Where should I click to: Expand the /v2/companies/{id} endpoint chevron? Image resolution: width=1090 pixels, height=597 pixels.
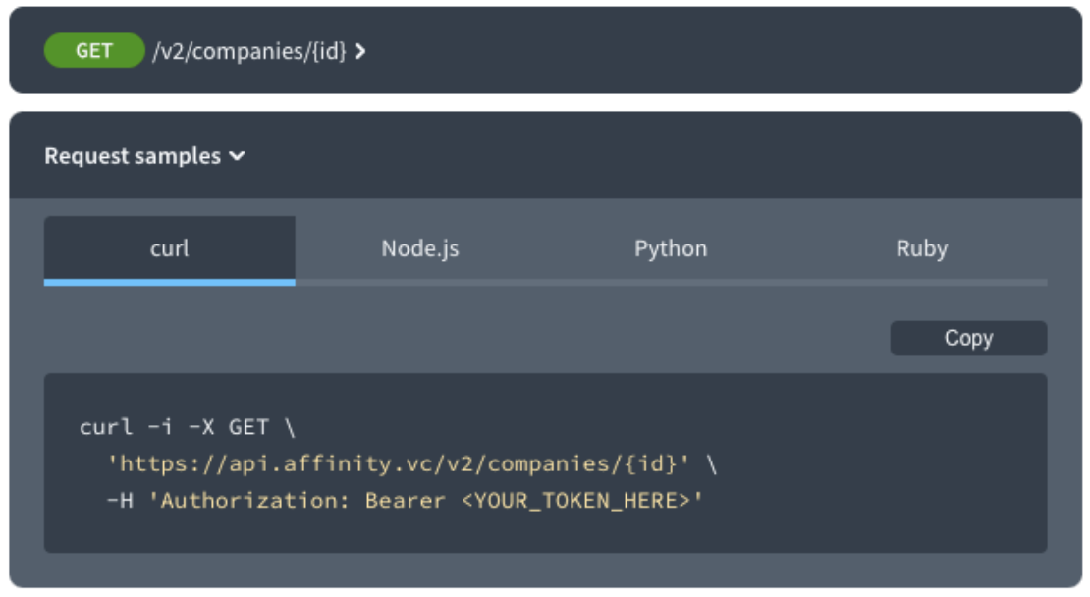point(360,51)
